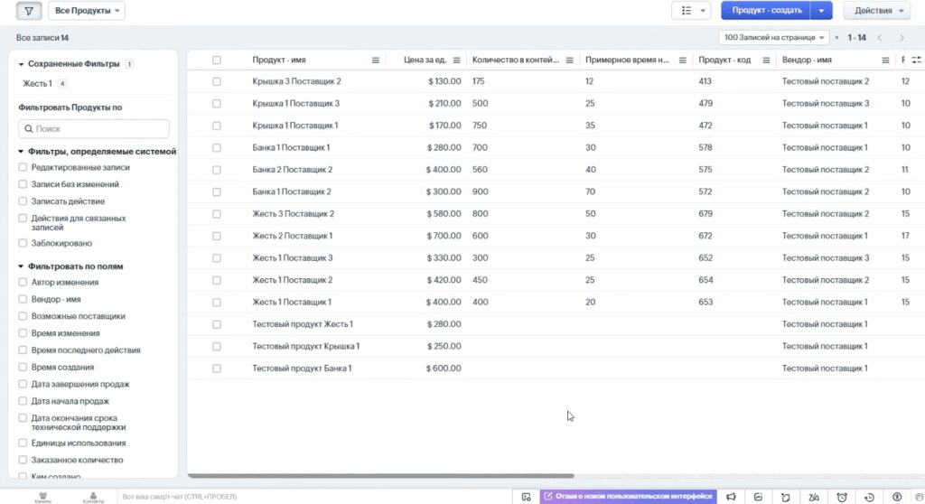This screenshot has width=925, height=504.
Task: Open the 'Продукт - код' column menu icon
Action: pyautogui.click(x=763, y=61)
